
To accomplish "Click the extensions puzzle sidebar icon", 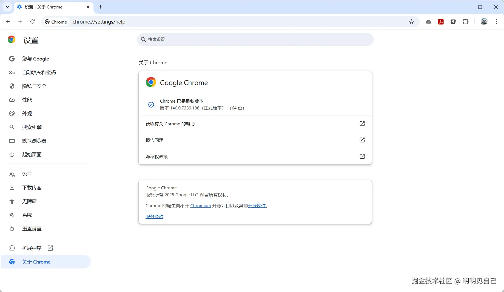I will coord(12,248).
